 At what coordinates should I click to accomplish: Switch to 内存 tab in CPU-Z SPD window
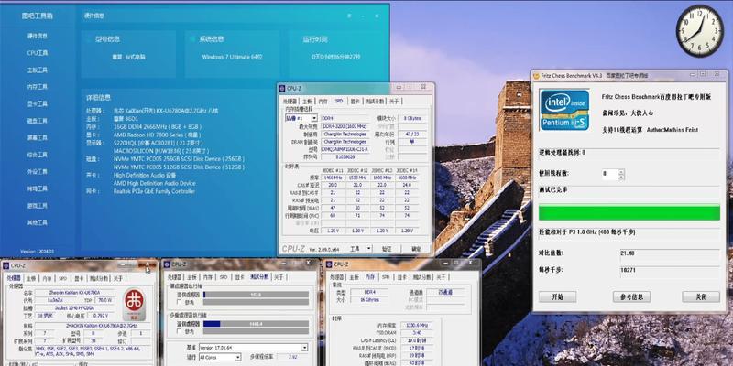(x=323, y=102)
